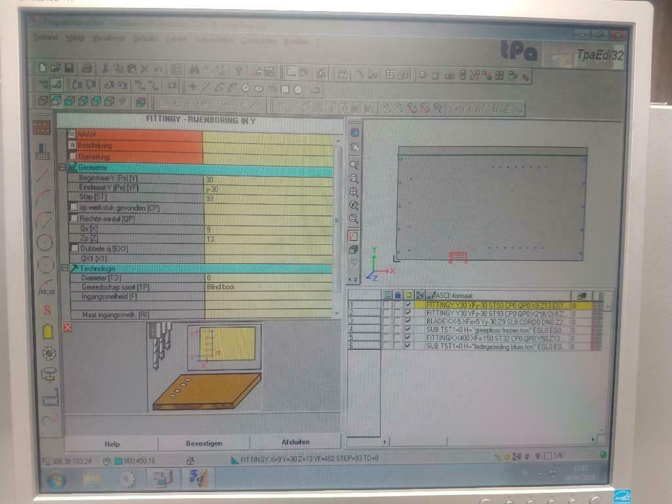This screenshot has height=504, width=672.
Task: Click the Afsluiten button
Action: click(295, 442)
